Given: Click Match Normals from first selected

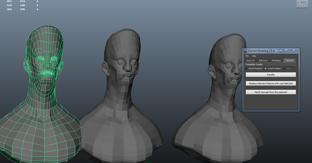Looking at the screenshot, I should coord(271,92).
